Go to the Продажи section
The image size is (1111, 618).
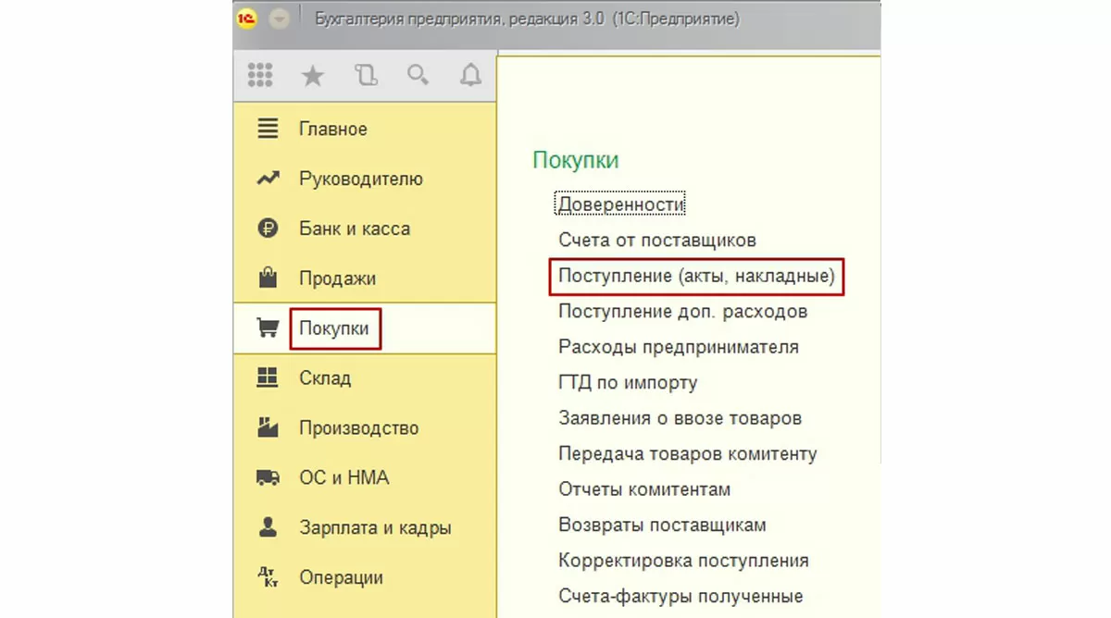[x=365, y=279]
